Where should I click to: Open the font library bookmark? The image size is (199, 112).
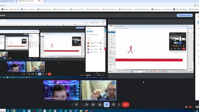pyautogui.click(x=156, y=9)
